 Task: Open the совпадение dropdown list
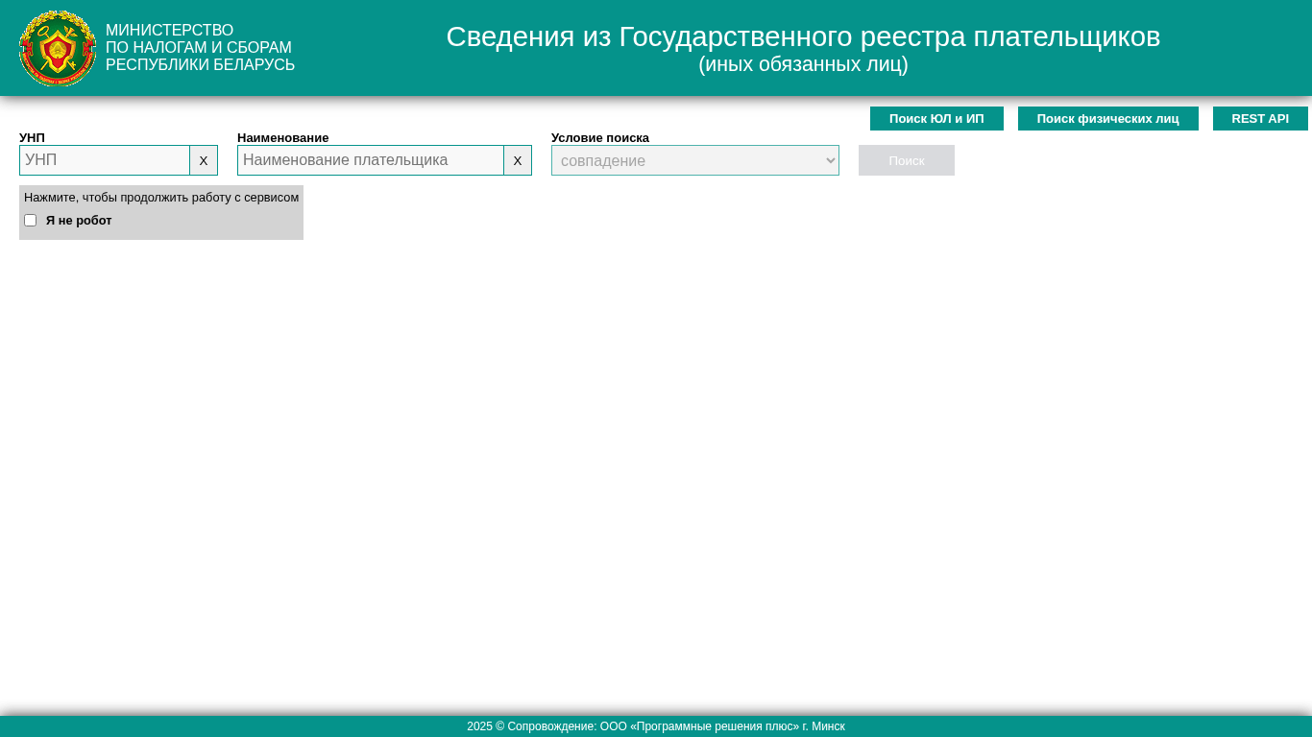click(x=687, y=160)
